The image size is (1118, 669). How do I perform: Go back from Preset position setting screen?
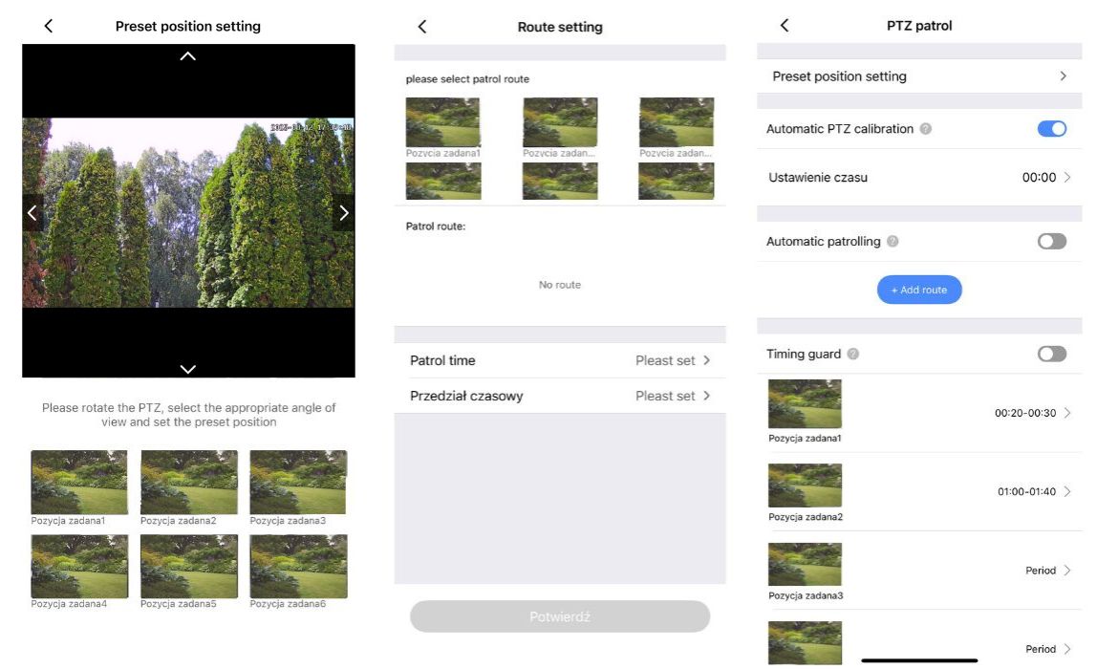(x=49, y=27)
